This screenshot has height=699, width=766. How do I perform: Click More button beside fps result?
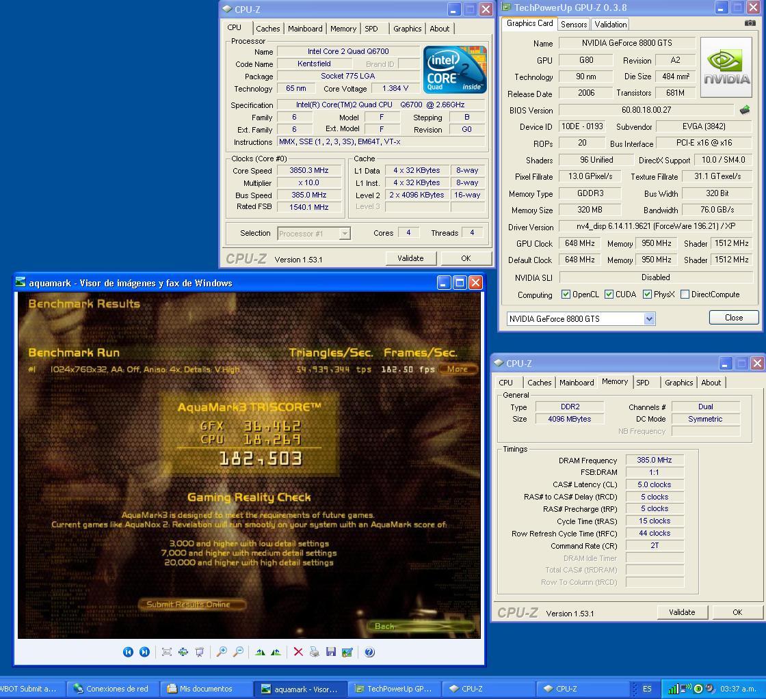tap(457, 369)
